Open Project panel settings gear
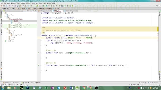Viewport: 161px width, 90px height. pyautogui.click(x=33, y=11)
